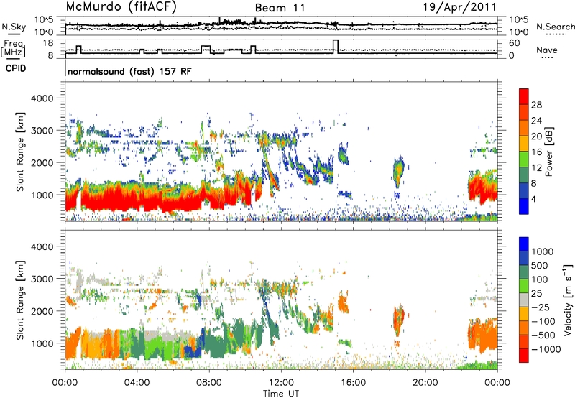Viewport: 575px width, 398px height.
Task: Click the '20:00' time axis label
Action: 425,383
